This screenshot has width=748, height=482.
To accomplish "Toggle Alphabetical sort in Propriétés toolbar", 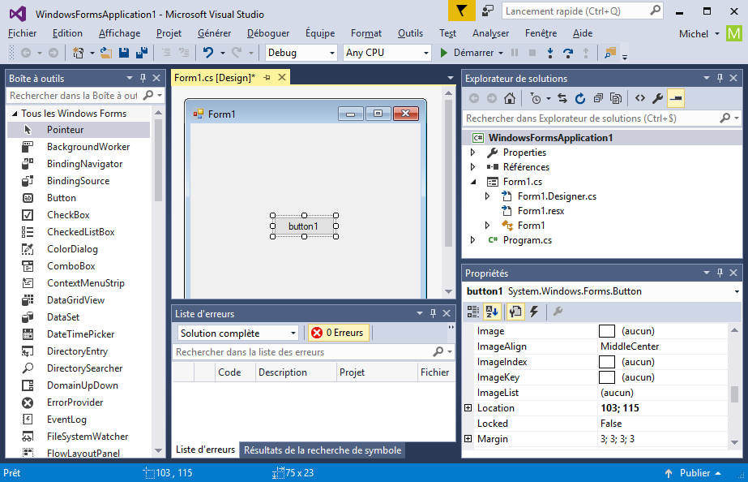I will (491, 312).
